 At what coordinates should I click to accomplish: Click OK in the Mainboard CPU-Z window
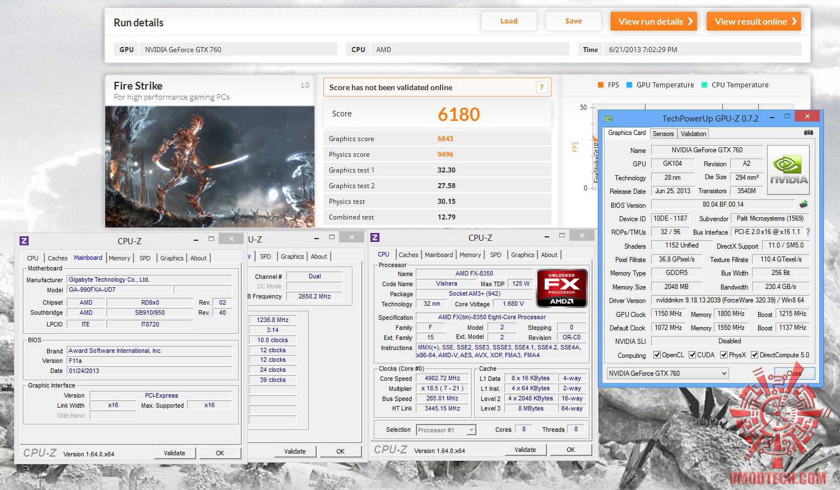[x=220, y=453]
